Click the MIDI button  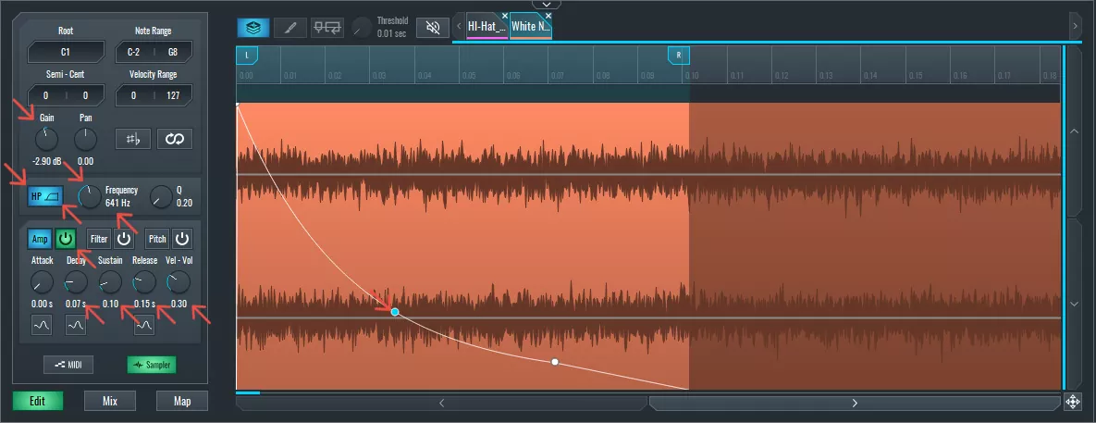pos(68,365)
